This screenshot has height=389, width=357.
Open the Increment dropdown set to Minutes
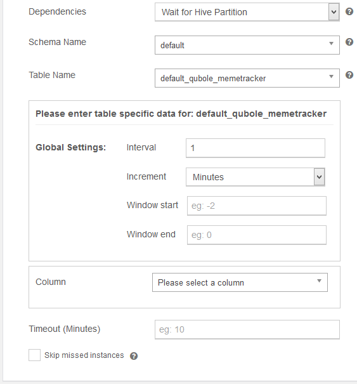(256, 177)
